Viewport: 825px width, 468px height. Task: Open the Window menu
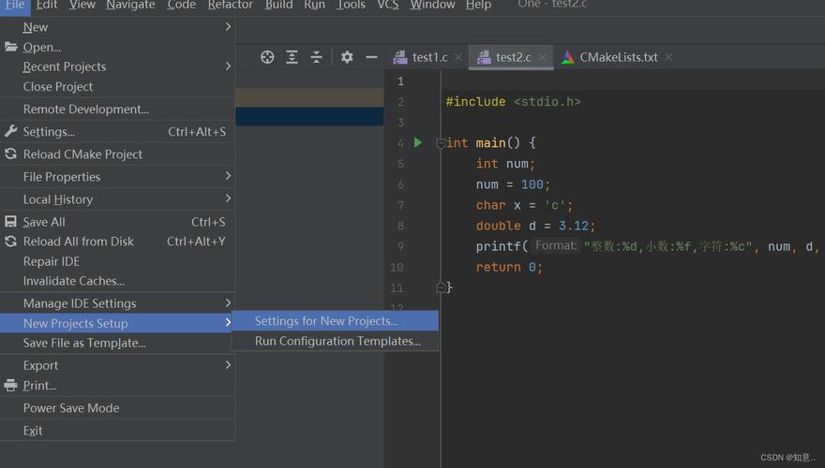coord(432,5)
